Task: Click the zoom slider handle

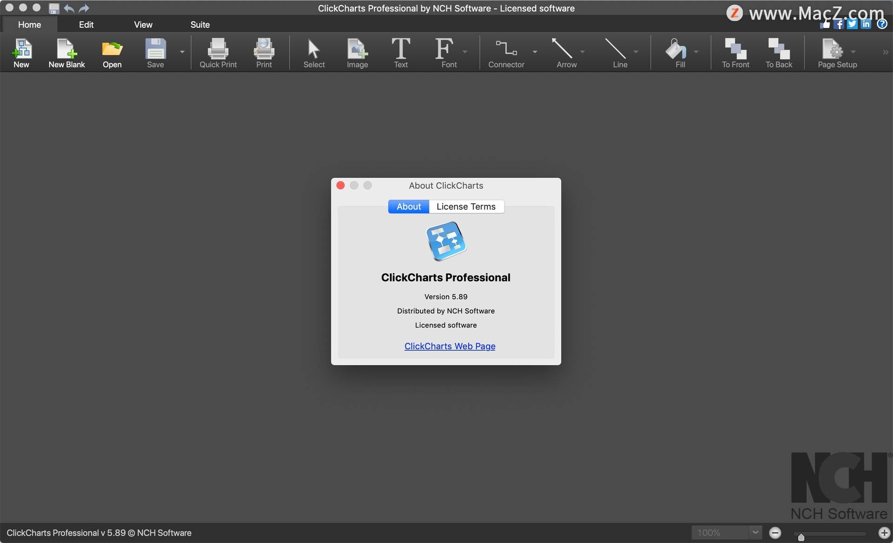Action: tap(801, 537)
